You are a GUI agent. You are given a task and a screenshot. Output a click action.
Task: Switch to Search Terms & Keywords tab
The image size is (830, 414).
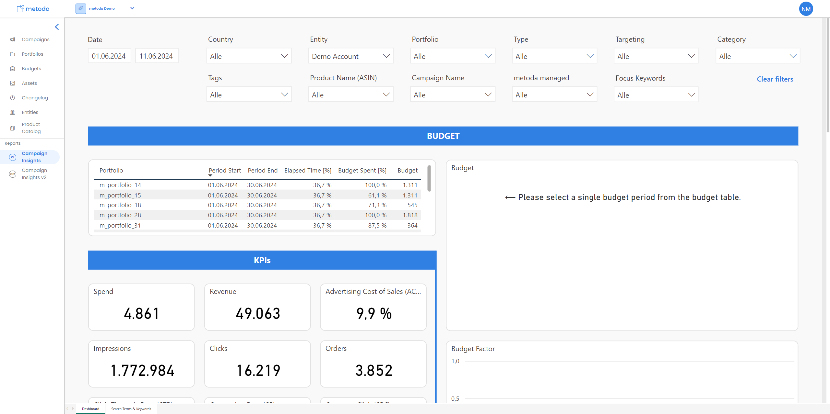pyautogui.click(x=131, y=409)
